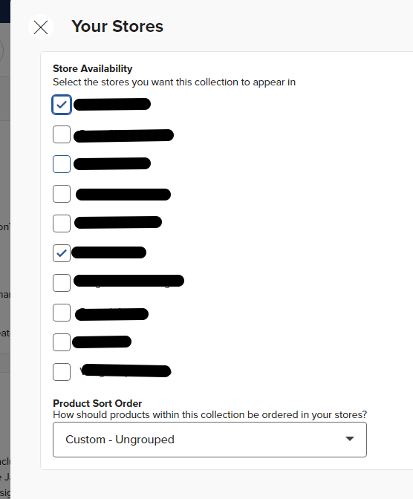The width and height of the screenshot is (413, 499).
Task: Check the second store checkbox
Action: (x=62, y=134)
